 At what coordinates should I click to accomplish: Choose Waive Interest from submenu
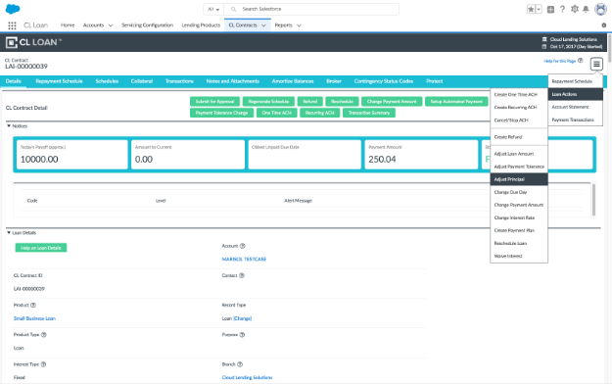pos(519,256)
